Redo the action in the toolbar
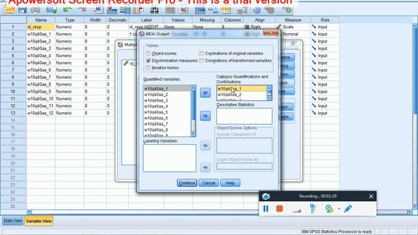 (82, 10)
